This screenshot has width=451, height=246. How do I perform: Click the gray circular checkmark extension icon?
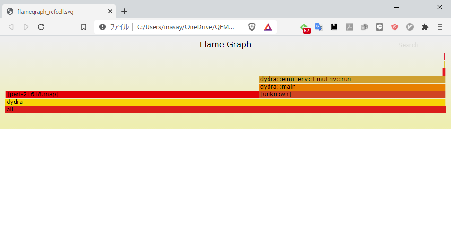(409, 27)
